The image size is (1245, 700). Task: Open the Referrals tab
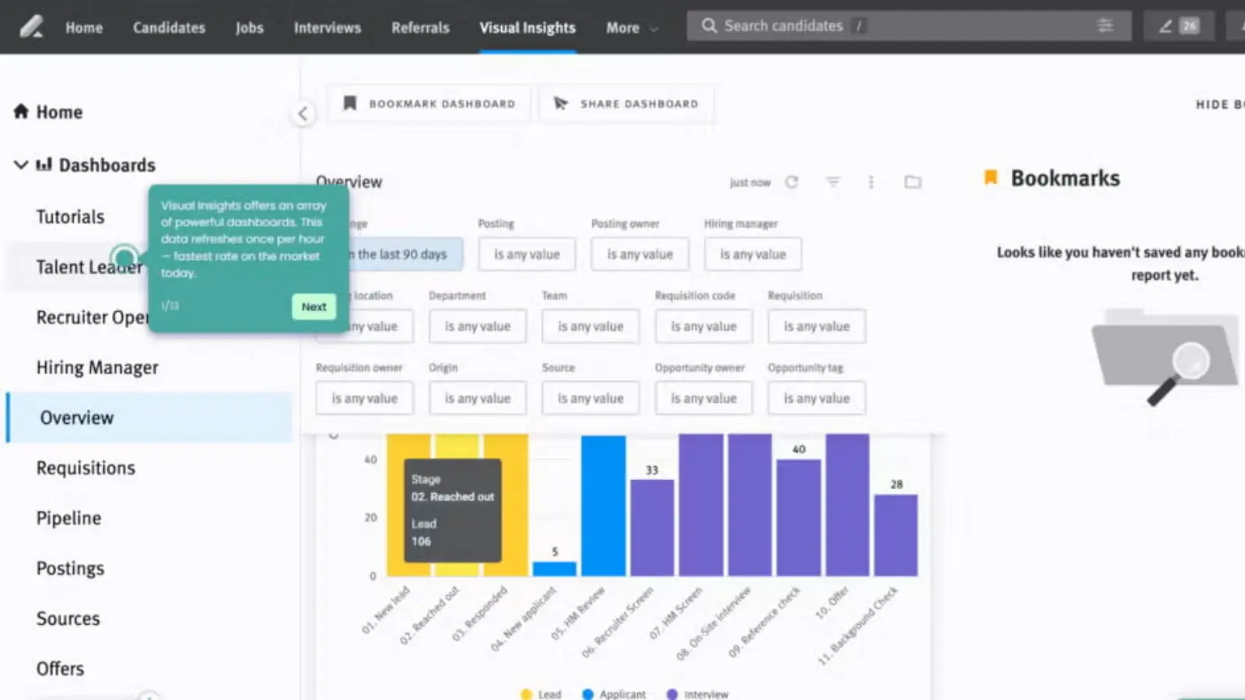point(420,28)
